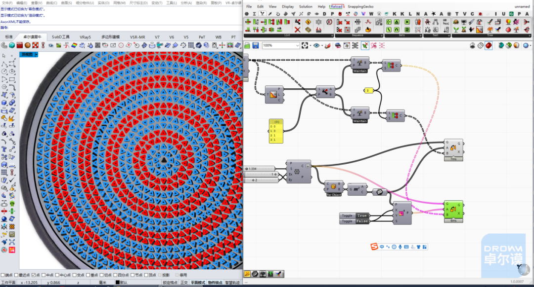
Task: Select the yellow panel with value 2
Action: [x=368, y=90]
